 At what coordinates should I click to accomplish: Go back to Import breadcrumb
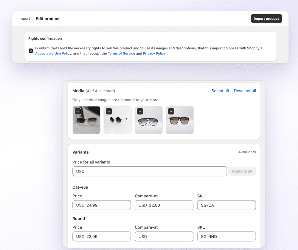24,19
